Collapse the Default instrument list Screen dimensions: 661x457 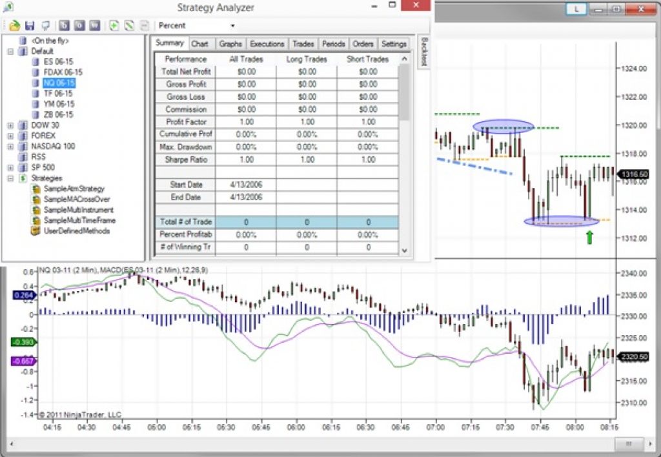click(10, 52)
